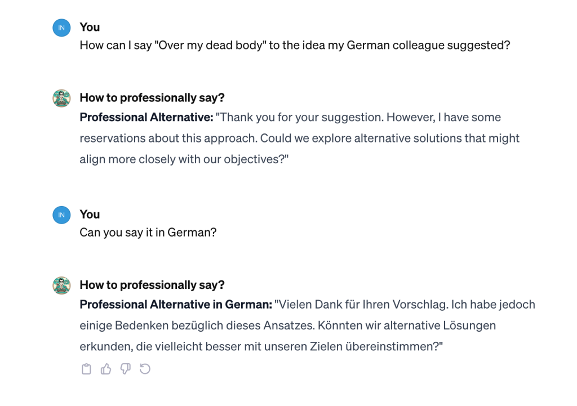
Task: Select the first 'You' sender name
Action: [x=90, y=27]
